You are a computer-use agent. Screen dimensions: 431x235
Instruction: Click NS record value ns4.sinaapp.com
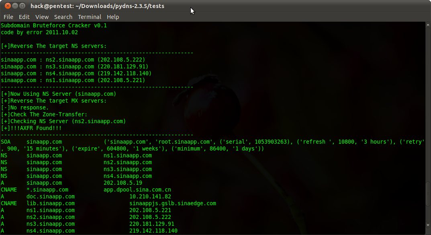(x=128, y=176)
